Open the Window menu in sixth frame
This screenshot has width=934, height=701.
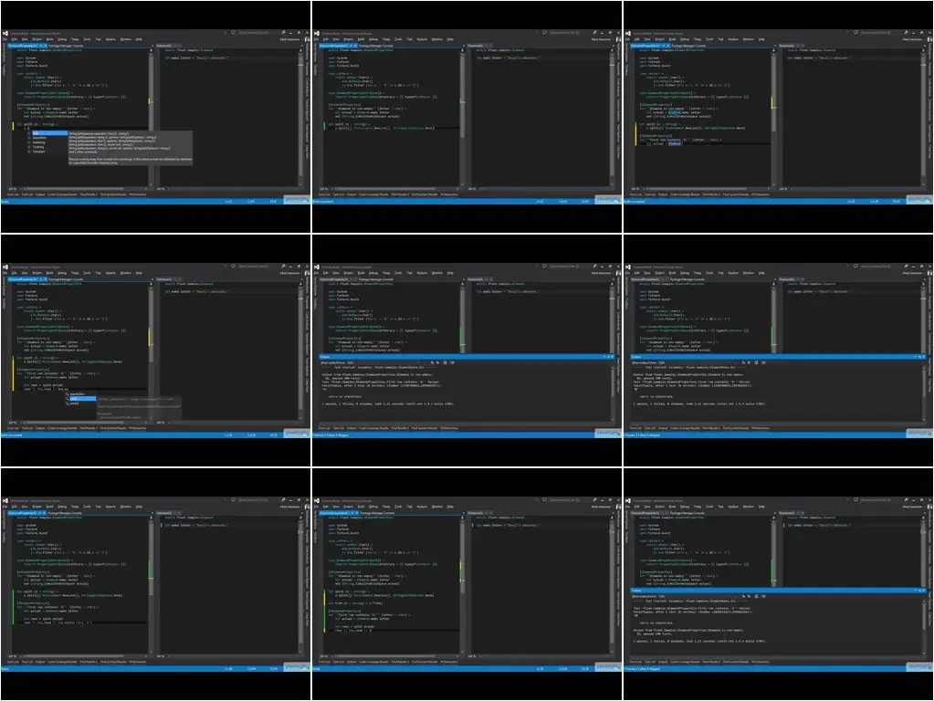(x=749, y=273)
